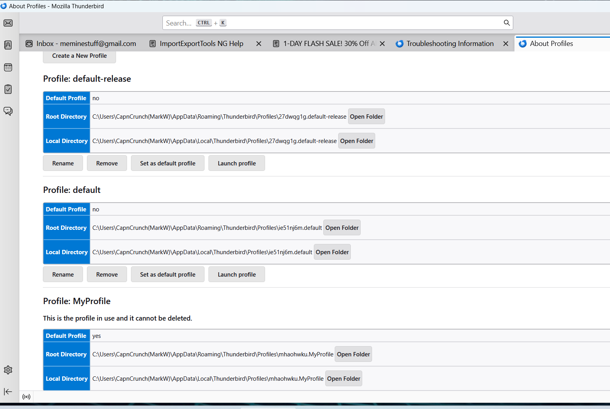Click the Thunderbird logo in title bar

pos(4,6)
